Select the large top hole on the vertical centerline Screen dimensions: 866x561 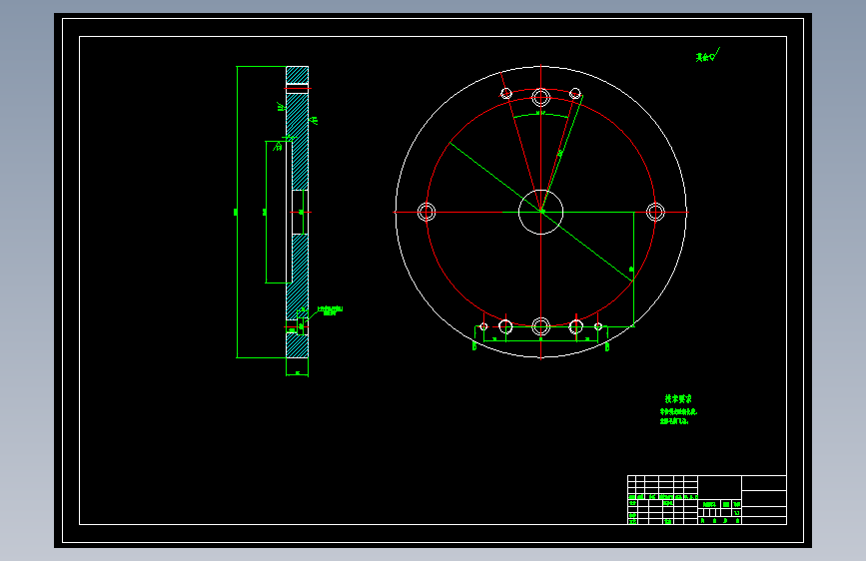(x=540, y=98)
